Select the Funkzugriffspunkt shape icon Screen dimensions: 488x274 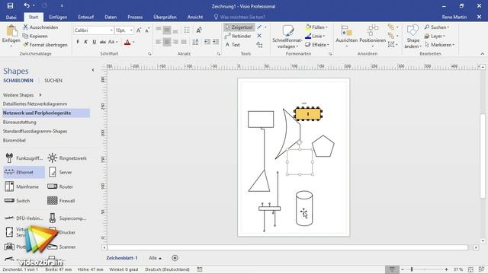9,158
